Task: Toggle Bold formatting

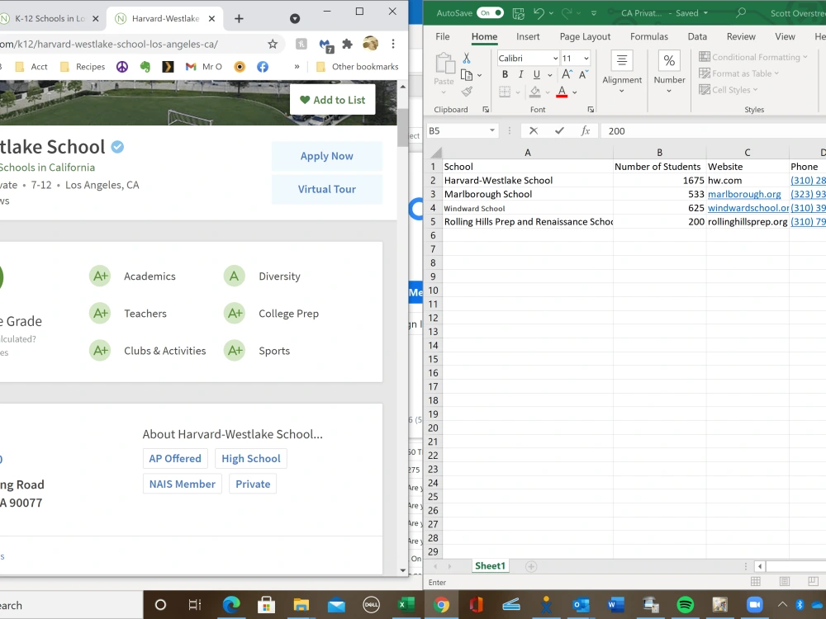Action: (x=505, y=75)
